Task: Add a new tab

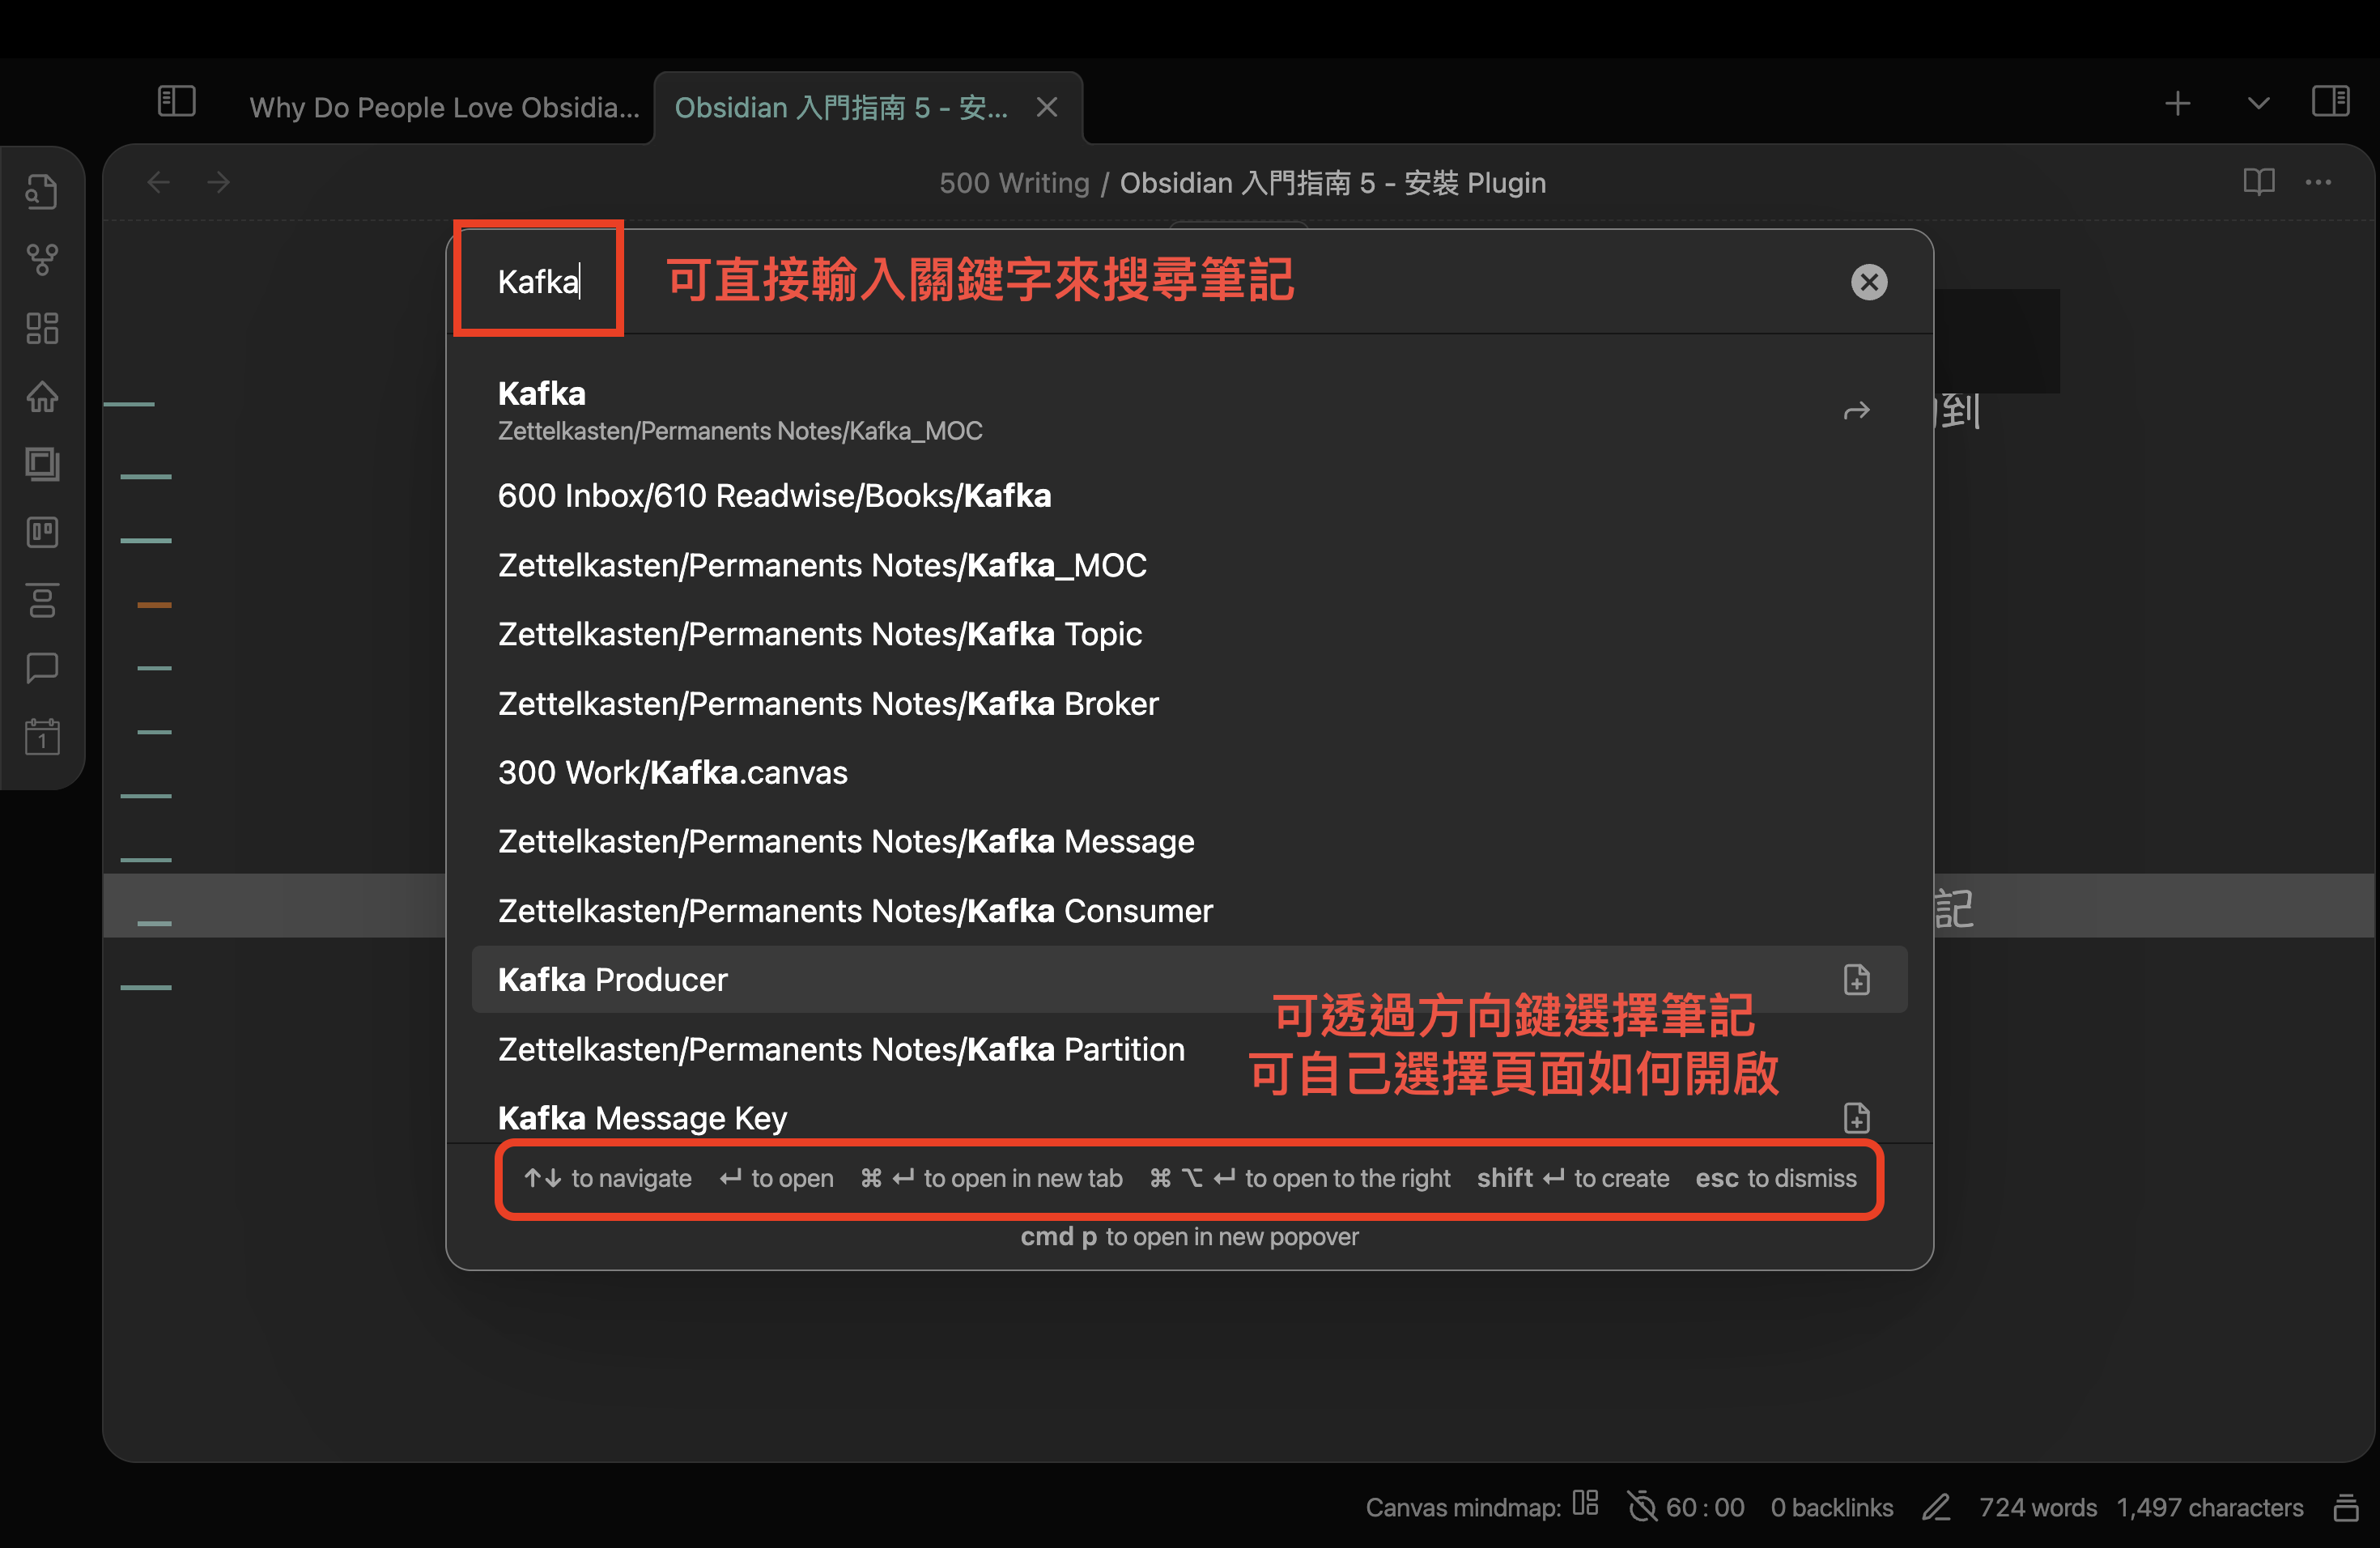Action: (2177, 103)
